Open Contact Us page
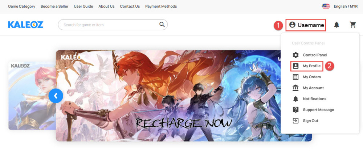This screenshot has width=363, height=156. click(x=130, y=7)
